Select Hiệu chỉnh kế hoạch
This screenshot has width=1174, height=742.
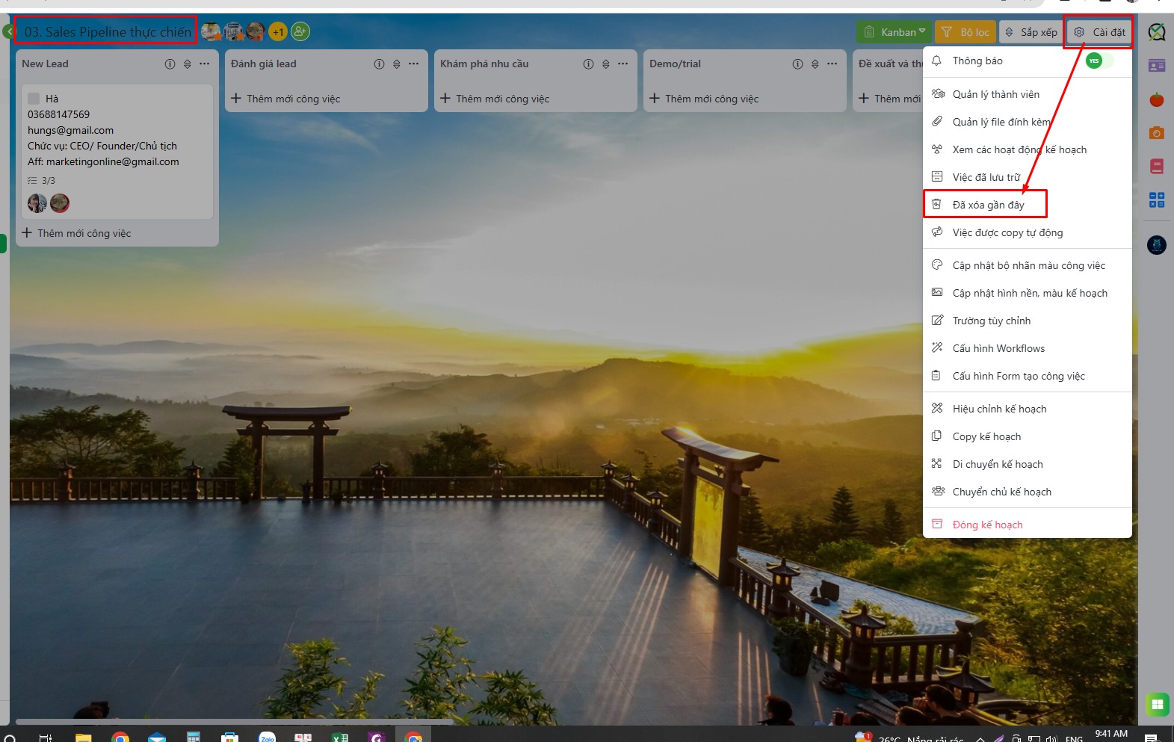(1028, 409)
